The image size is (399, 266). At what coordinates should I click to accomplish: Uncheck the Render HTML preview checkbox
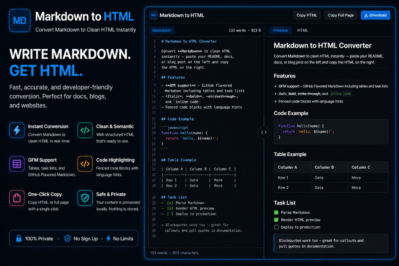276,220
